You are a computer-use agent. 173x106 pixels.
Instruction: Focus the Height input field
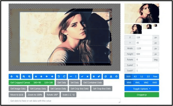tap(144, 54)
